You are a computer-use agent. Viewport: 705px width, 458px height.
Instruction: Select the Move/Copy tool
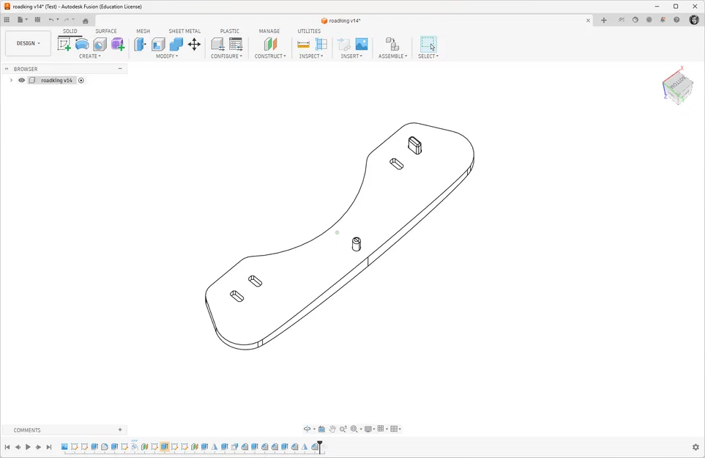pyautogui.click(x=193, y=45)
